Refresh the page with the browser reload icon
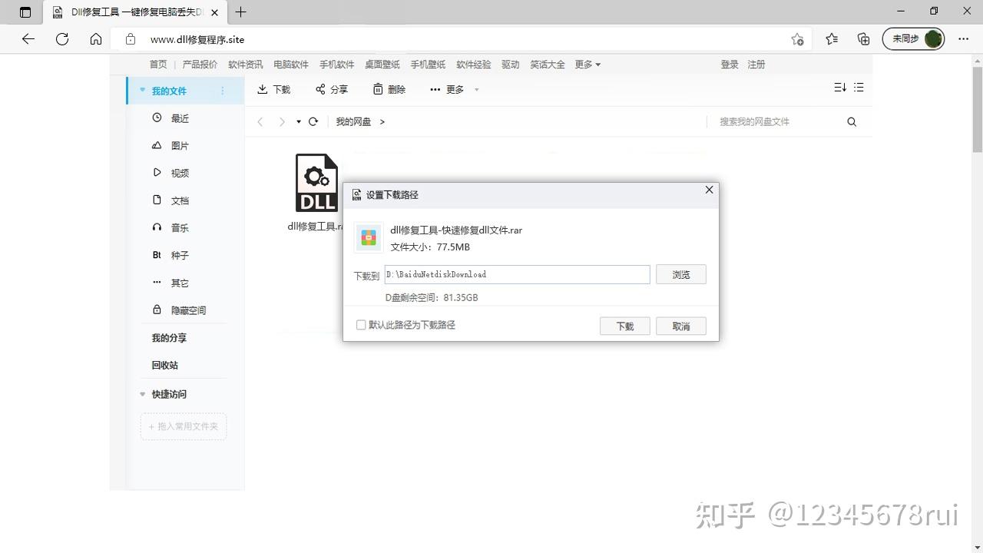This screenshot has width=983, height=553. pyautogui.click(x=62, y=39)
